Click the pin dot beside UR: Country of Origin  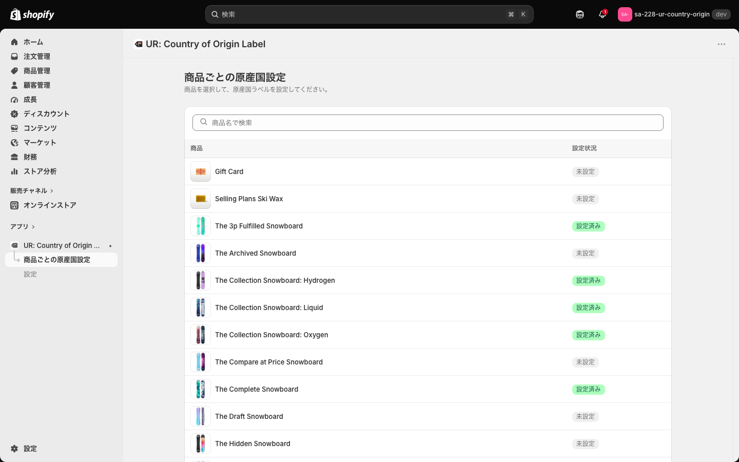[x=110, y=246]
